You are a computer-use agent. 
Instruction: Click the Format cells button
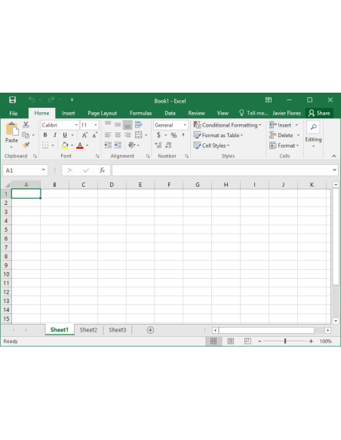point(284,145)
